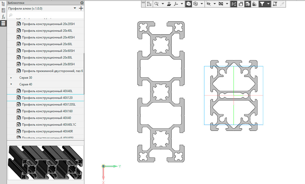305x184 pixels.
Task: Click the hide objects crossed-eye icon
Action: click(208, 4)
